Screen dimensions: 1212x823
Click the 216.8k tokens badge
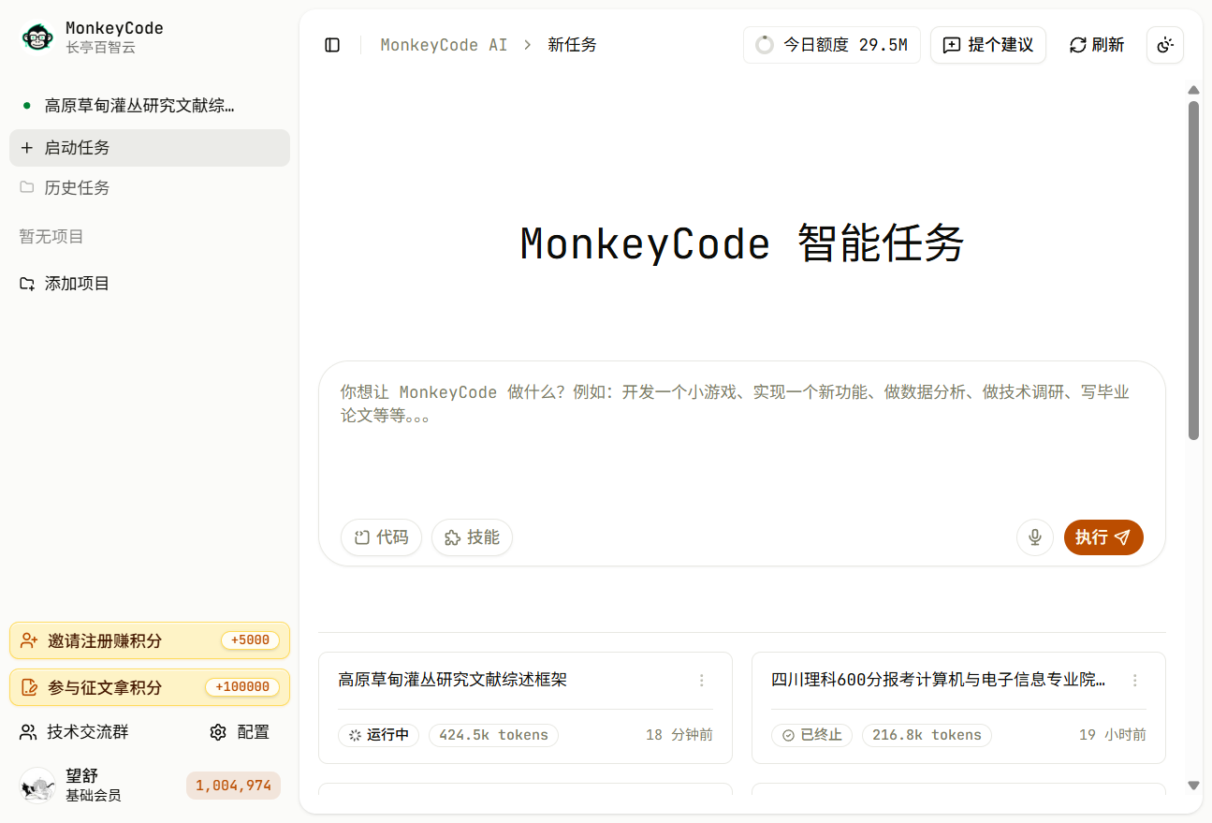[x=927, y=735]
